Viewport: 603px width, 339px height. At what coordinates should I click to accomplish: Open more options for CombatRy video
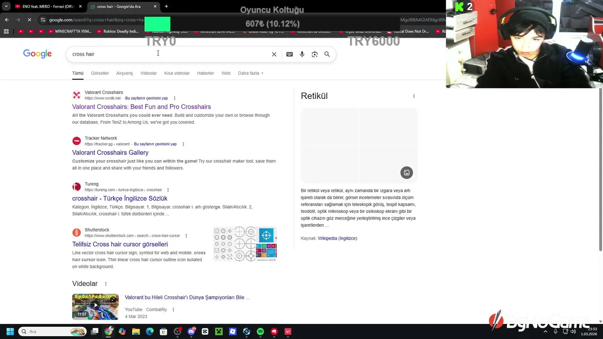pyautogui.click(x=173, y=309)
